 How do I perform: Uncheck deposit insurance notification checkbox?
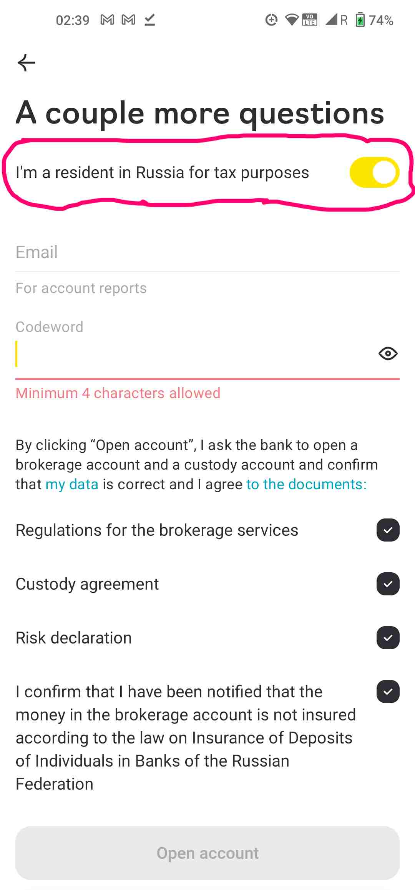coord(388,692)
